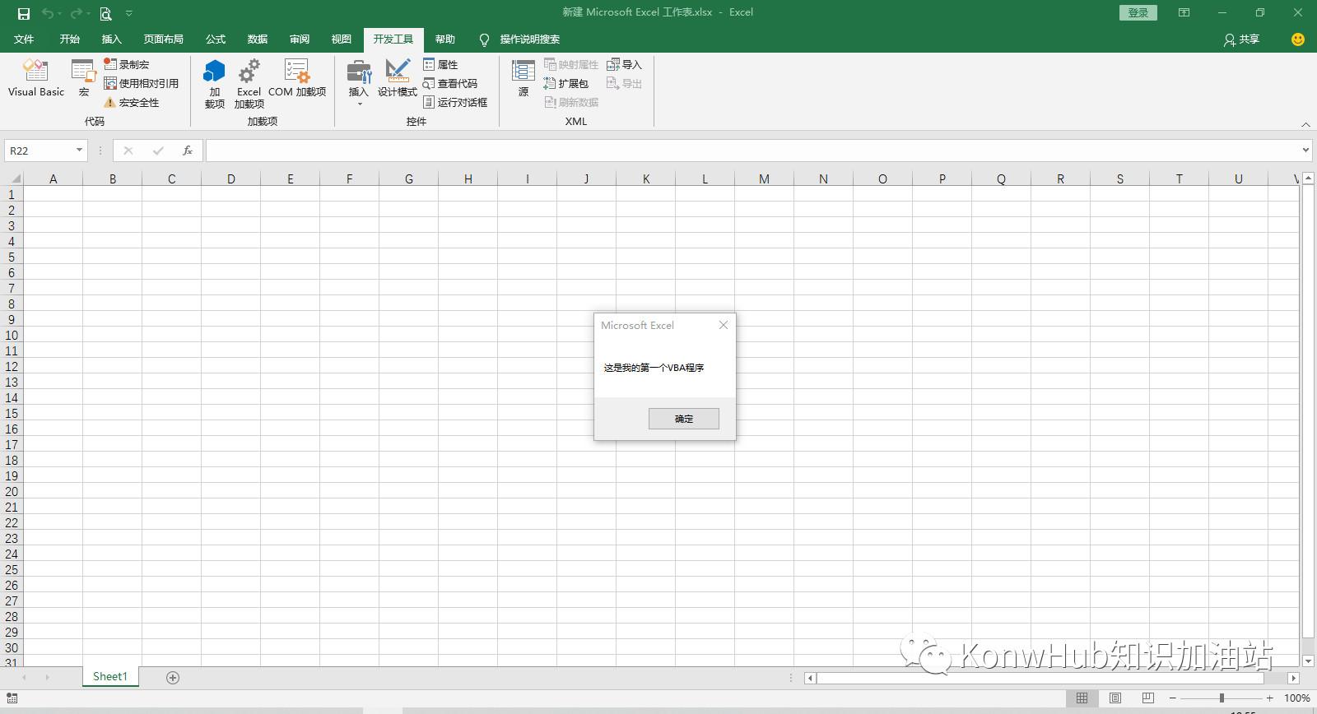Click into the formula bar
Screen dimensions: 1317x714
coord(752,151)
